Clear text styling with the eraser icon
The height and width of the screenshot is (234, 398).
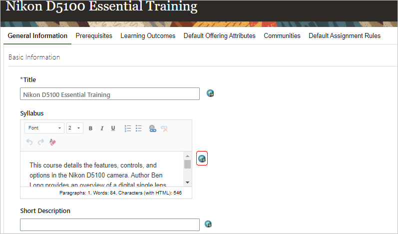(52, 142)
